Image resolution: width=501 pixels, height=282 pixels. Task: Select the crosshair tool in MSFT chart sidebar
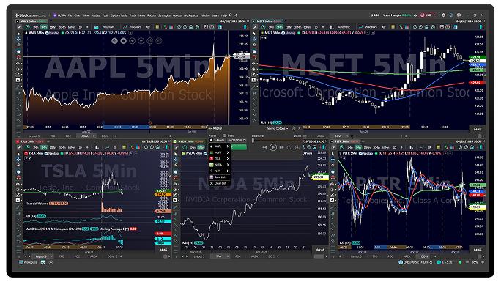[254, 39]
